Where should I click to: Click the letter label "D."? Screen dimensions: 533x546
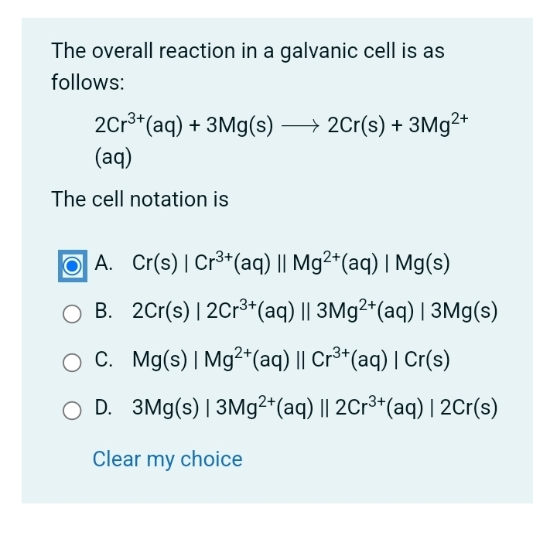[104, 407]
